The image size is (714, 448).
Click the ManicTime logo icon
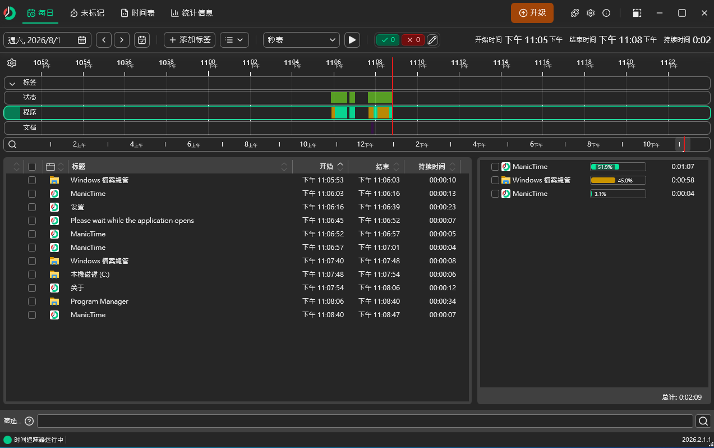click(10, 12)
